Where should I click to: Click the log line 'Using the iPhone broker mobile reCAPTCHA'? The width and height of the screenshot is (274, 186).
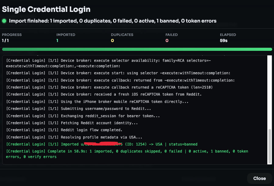pyautogui.click(x=97, y=102)
